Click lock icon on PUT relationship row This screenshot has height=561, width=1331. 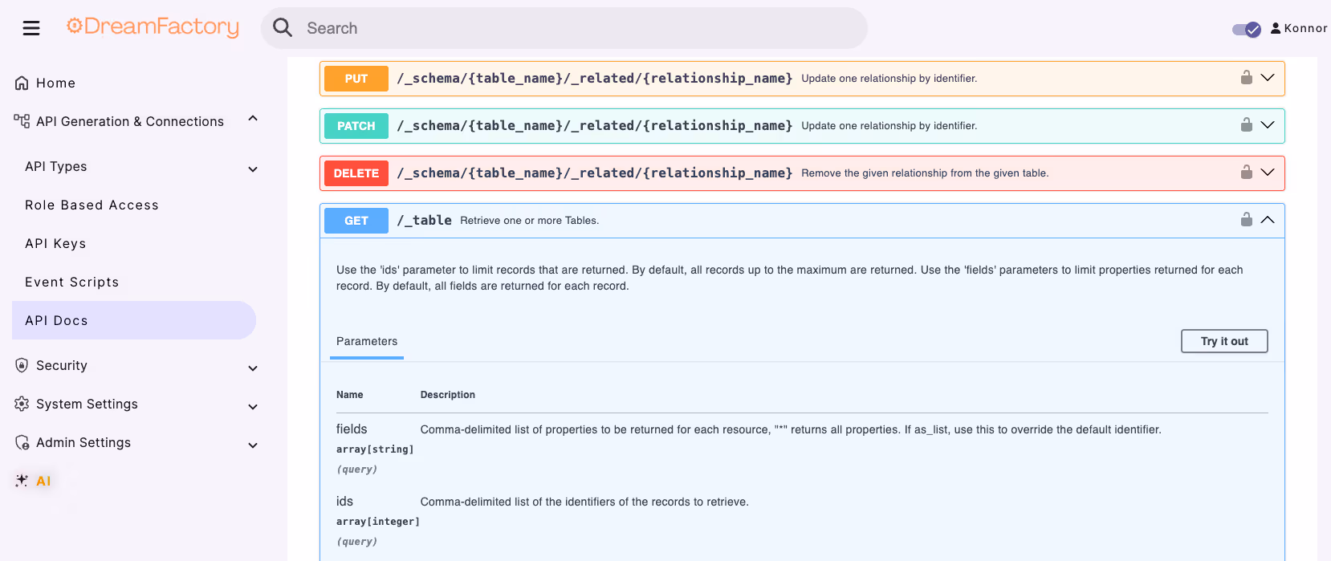pyautogui.click(x=1247, y=78)
